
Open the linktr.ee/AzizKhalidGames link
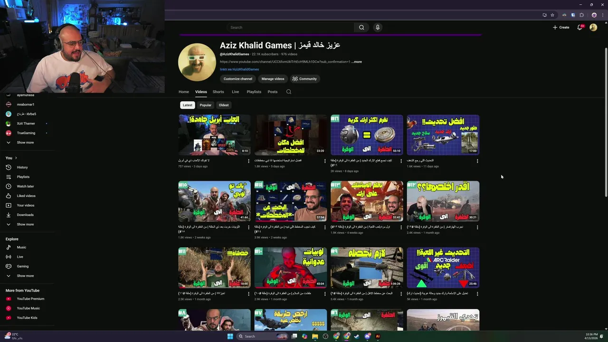239,69
